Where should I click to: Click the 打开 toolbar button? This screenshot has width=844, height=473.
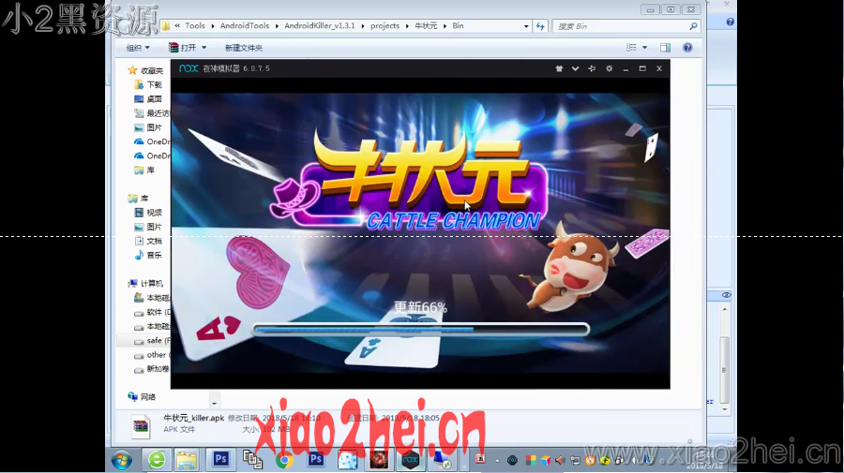click(x=183, y=48)
